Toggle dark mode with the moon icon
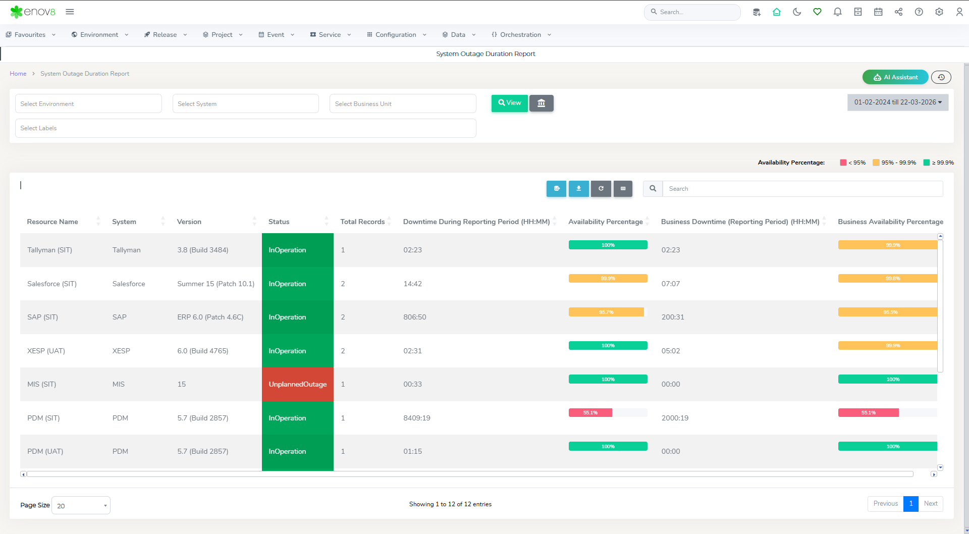 pos(797,12)
